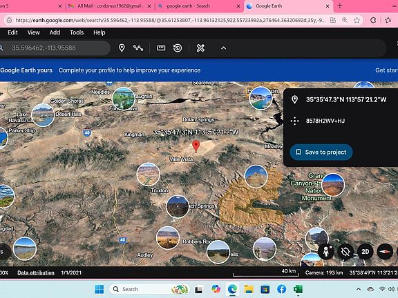Open the Tools menu
Screen dimensions: 398x298
click(x=77, y=32)
